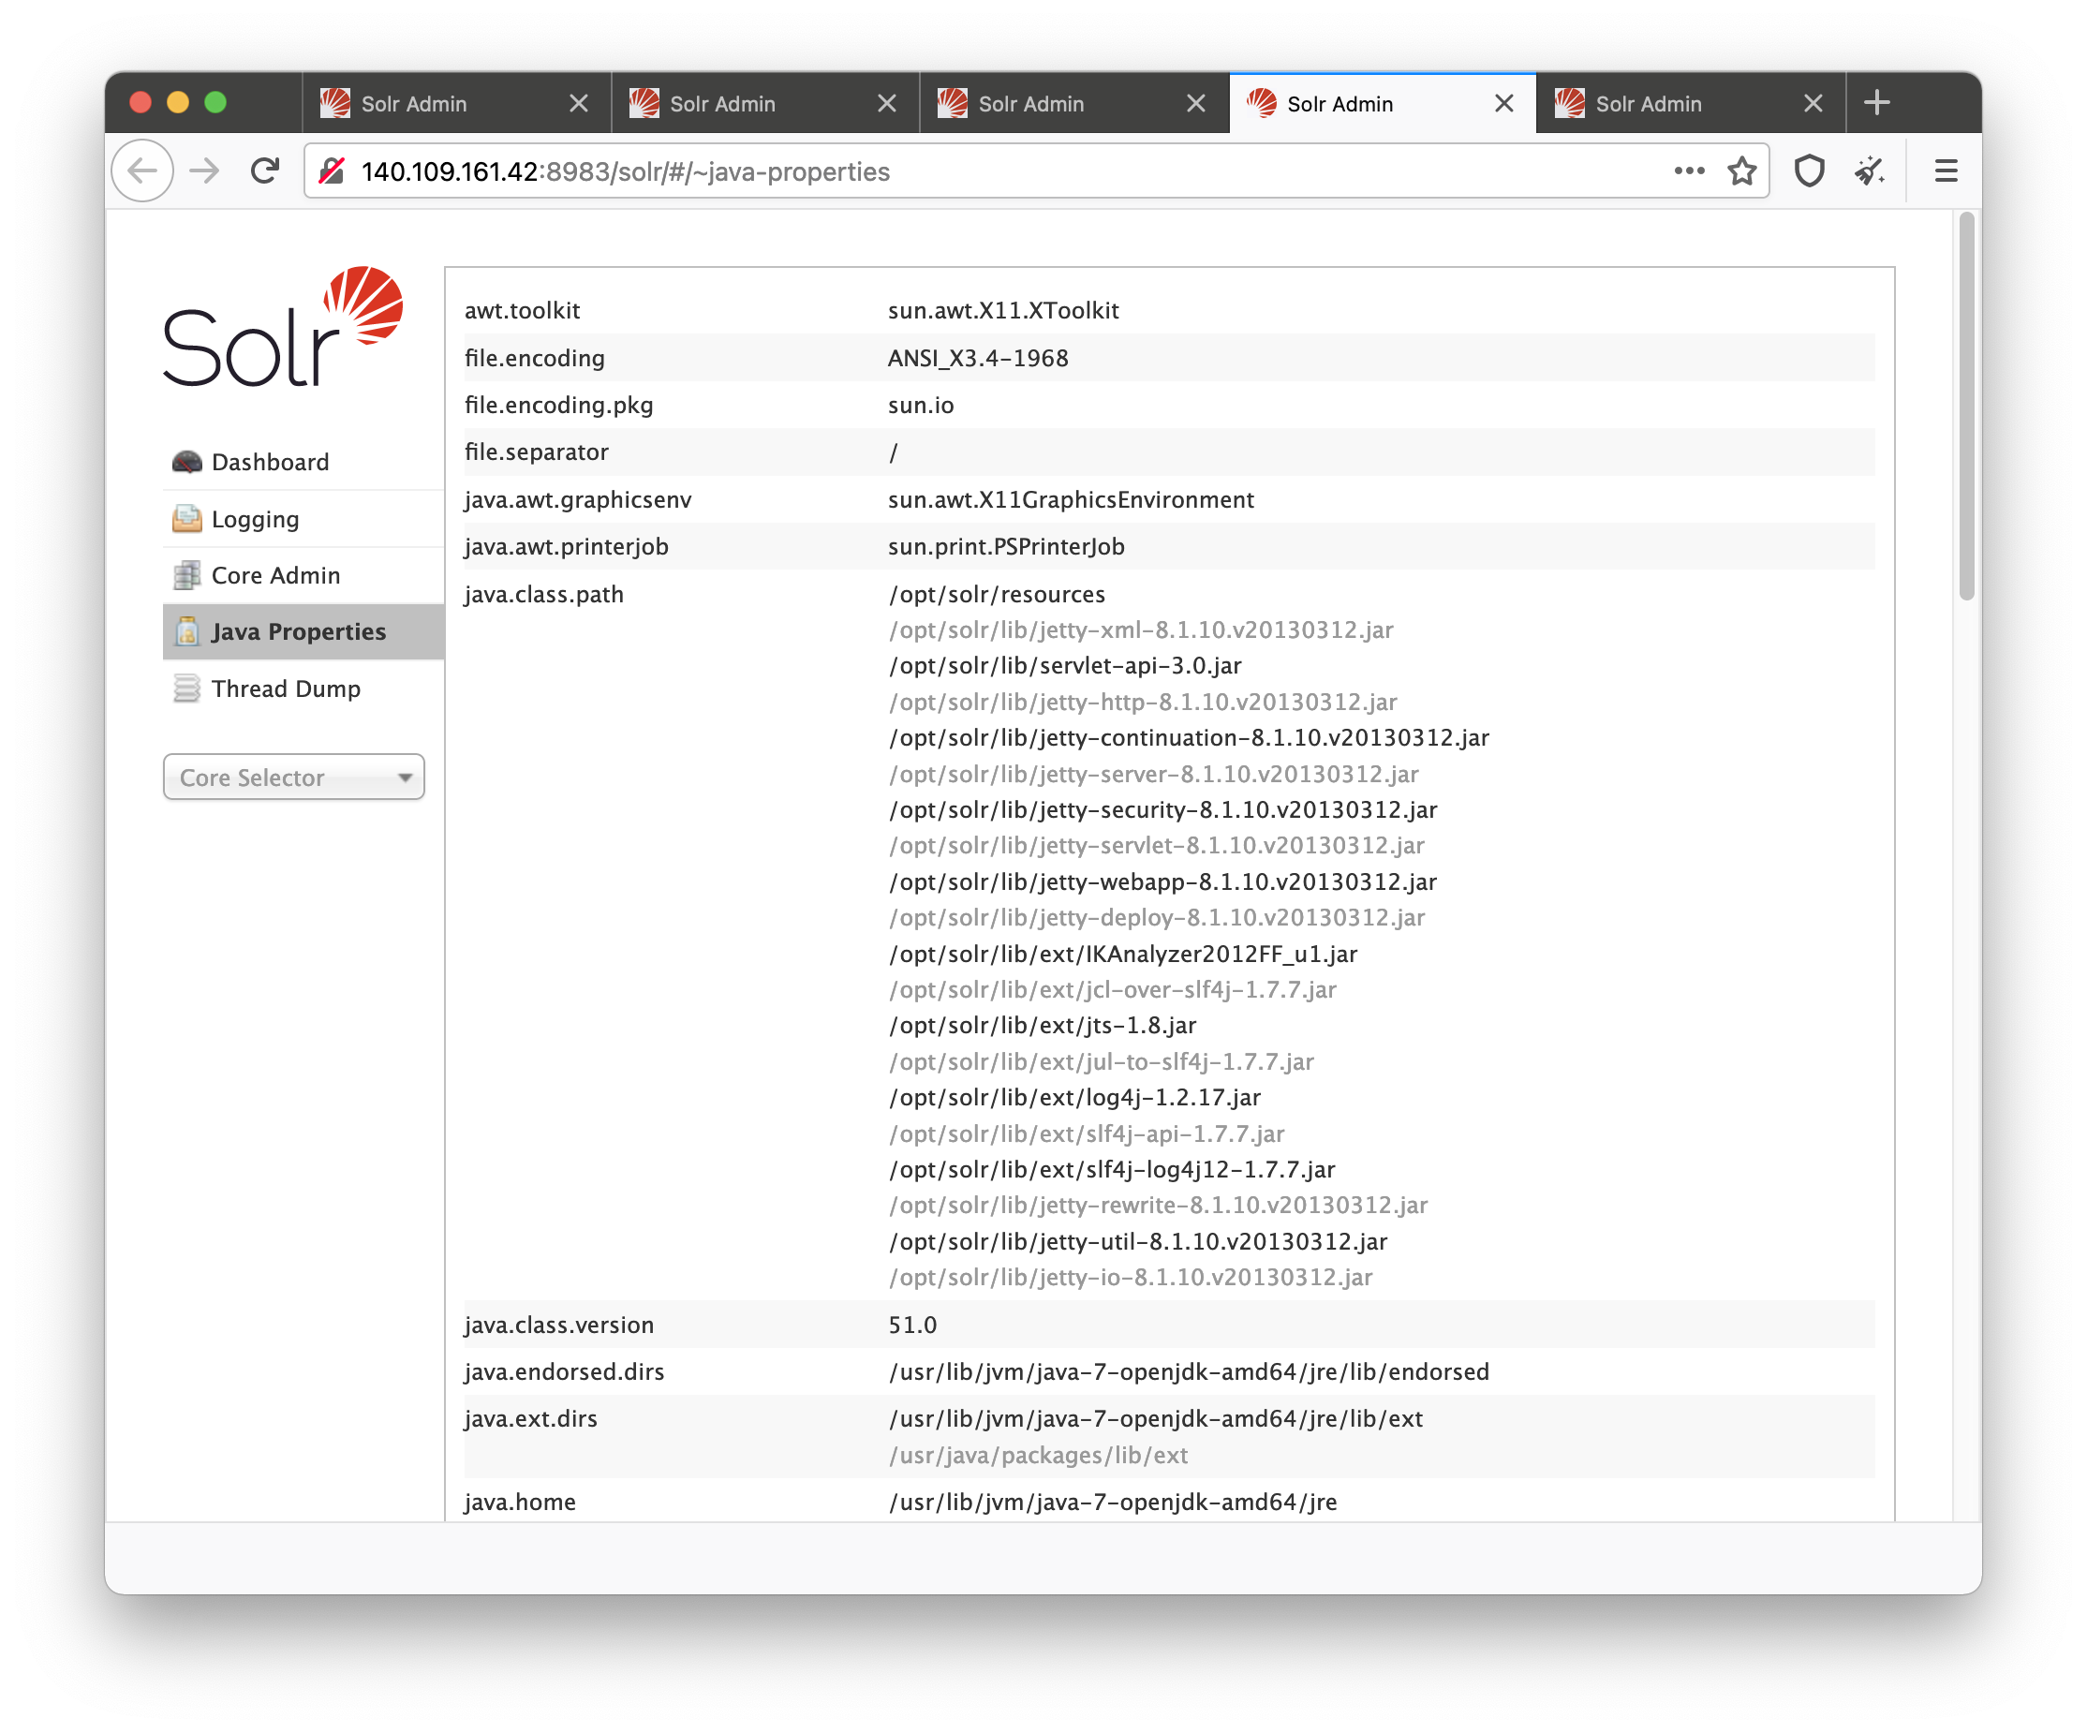
Task: Open the page actions ellipsis menu
Action: (x=1690, y=170)
